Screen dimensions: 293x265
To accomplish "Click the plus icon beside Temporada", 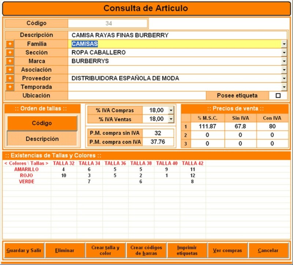I will tap(10, 87).
